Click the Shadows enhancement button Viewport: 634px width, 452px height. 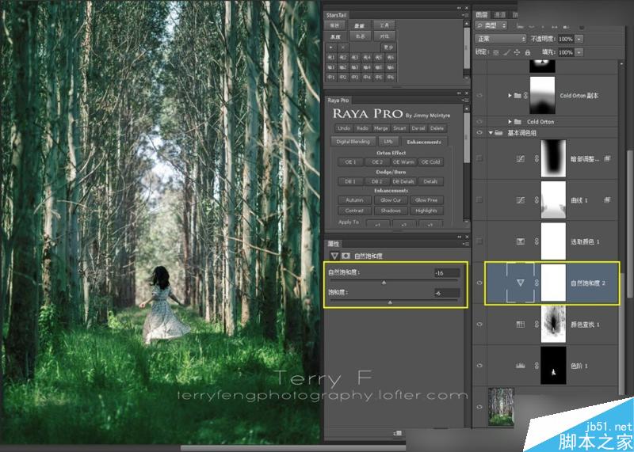(x=390, y=211)
